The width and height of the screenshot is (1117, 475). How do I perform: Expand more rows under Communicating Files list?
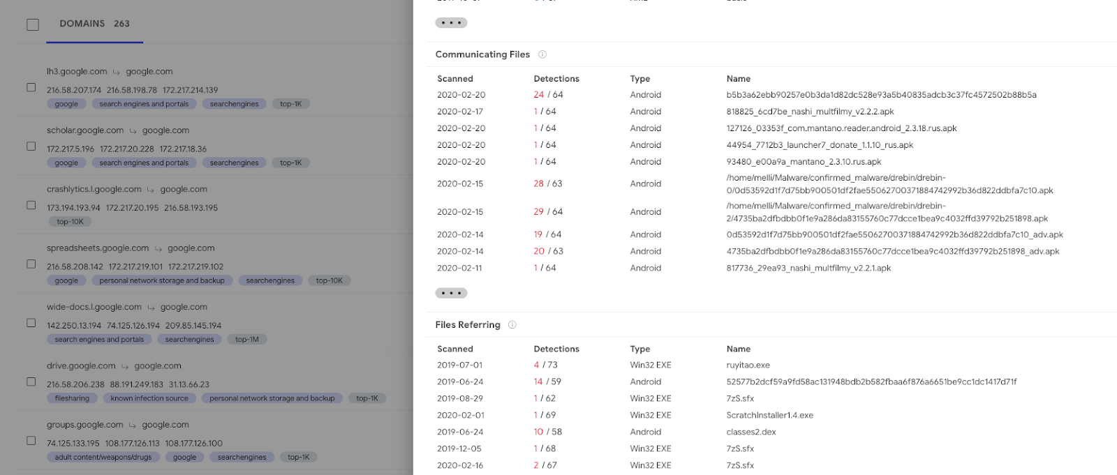451,293
